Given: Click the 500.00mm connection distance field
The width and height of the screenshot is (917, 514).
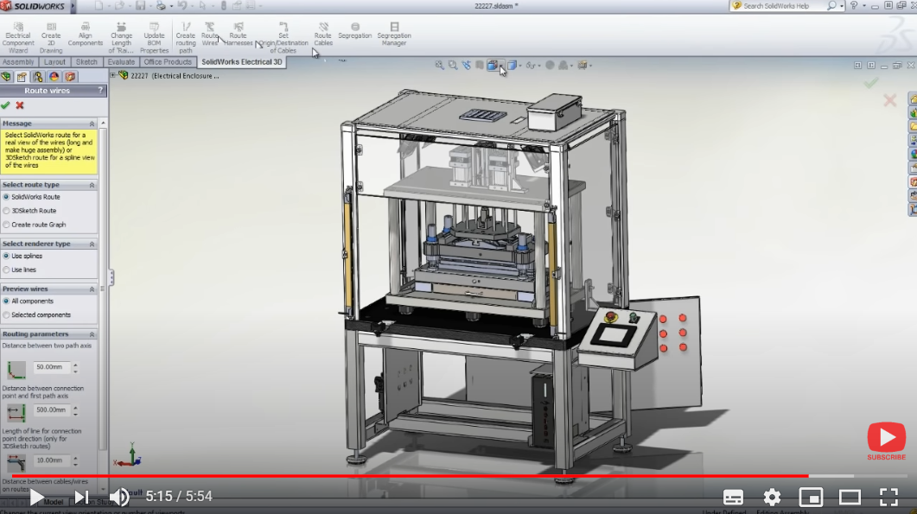Looking at the screenshot, I should [52, 410].
